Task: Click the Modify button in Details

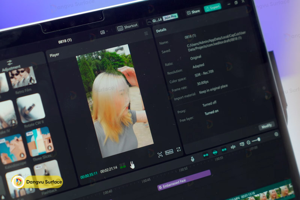Action: coord(267,126)
